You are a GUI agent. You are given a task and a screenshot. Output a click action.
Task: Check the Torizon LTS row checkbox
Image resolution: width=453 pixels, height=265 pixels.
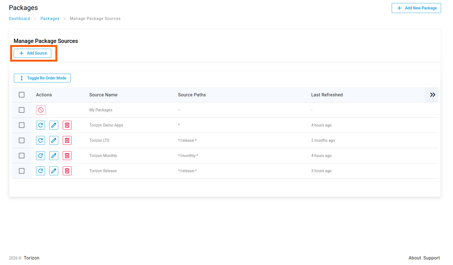tap(22, 140)
